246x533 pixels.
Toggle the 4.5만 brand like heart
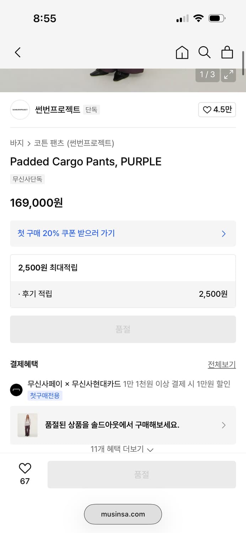tap(217, 110)
